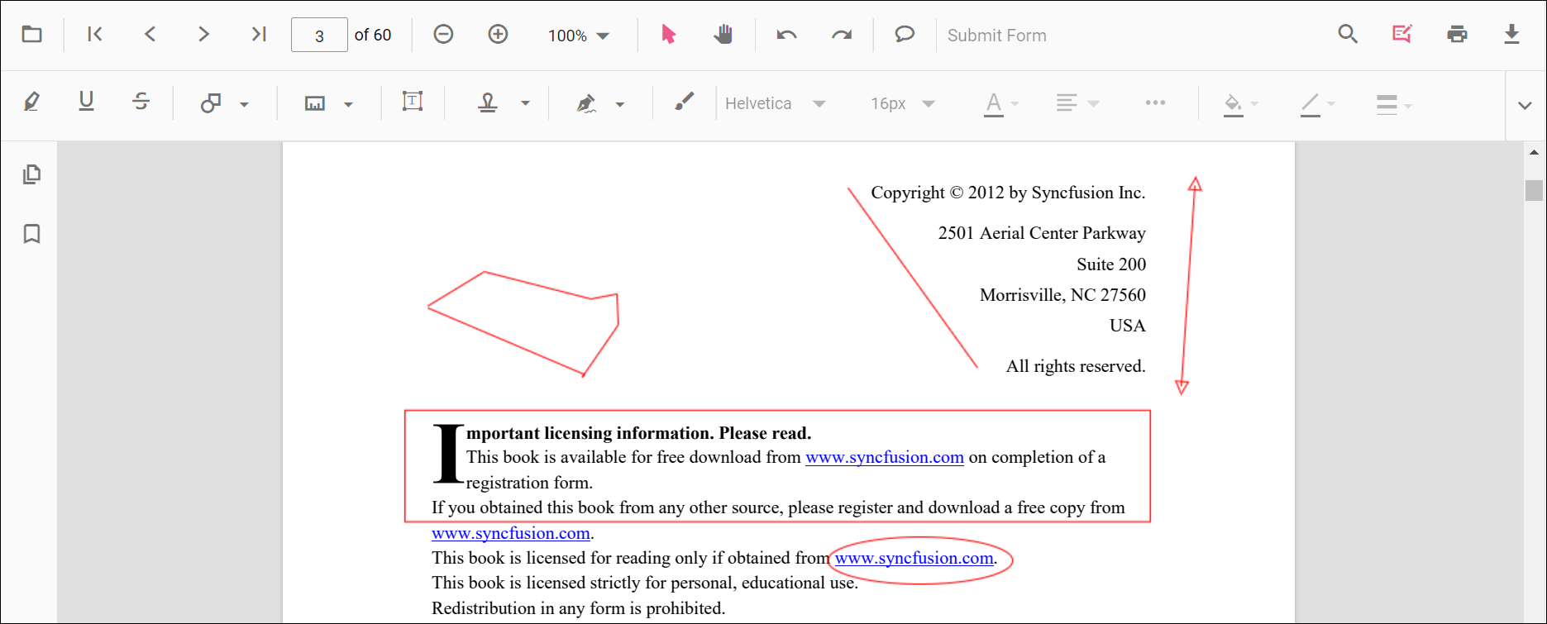Expand the stamp dropdown arrow

(x=525, y=104)
